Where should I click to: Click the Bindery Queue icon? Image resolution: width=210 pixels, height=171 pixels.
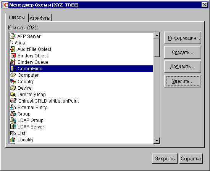(13, 62)
